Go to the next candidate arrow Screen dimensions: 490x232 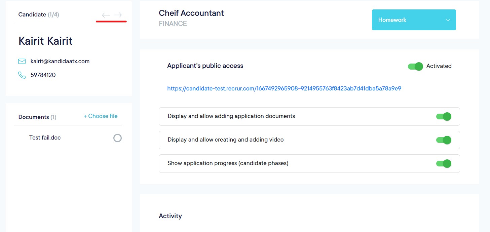point(118,15)
